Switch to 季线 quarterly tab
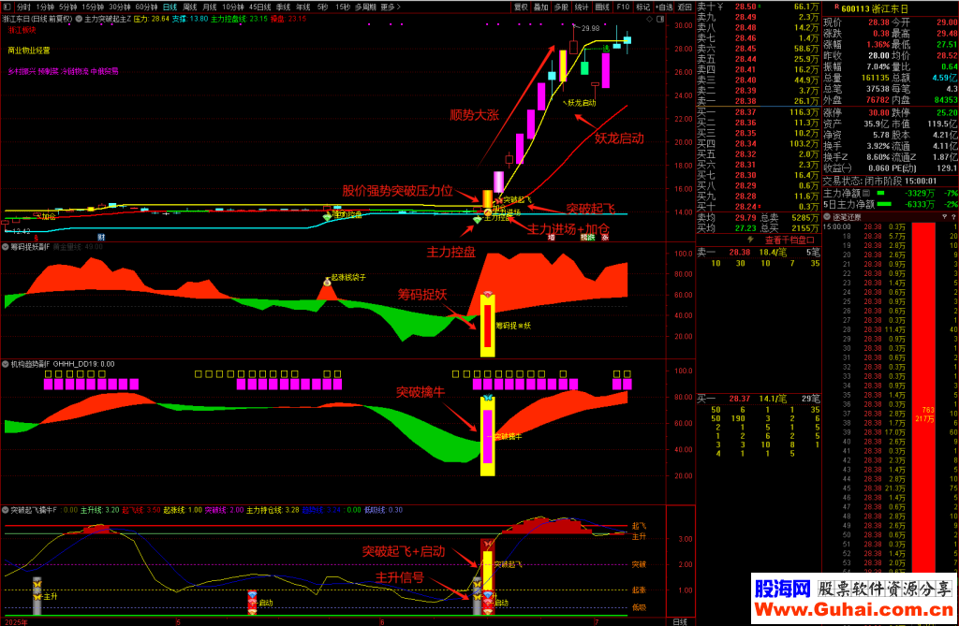Image resolution: width=959 pixels, height=626 pixels. [x=283, y=7]
